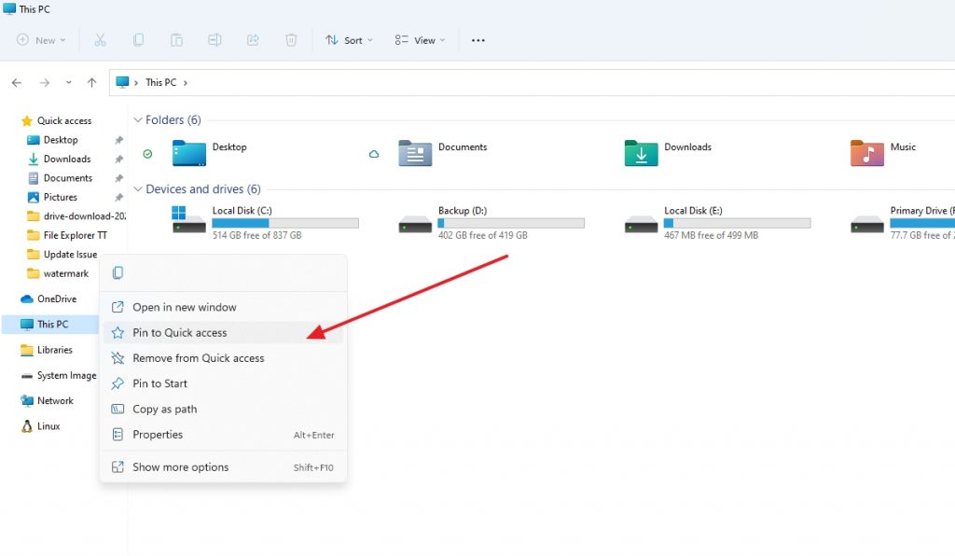Screen dimensions: 955x556
Task: Open the See more ellipsis in the toolbar
Action: click(x=478, y=40)
